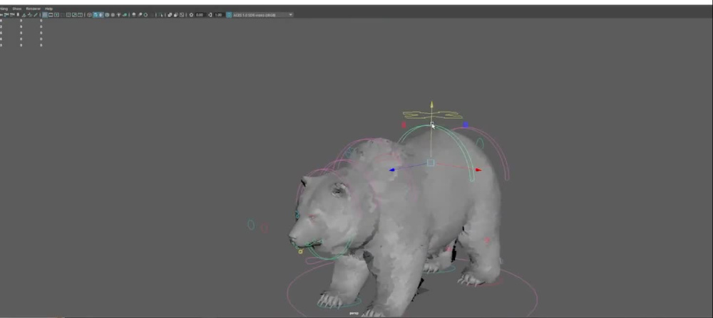Open the Help menu
713x318 pixels.
click(x=48, y=9)
